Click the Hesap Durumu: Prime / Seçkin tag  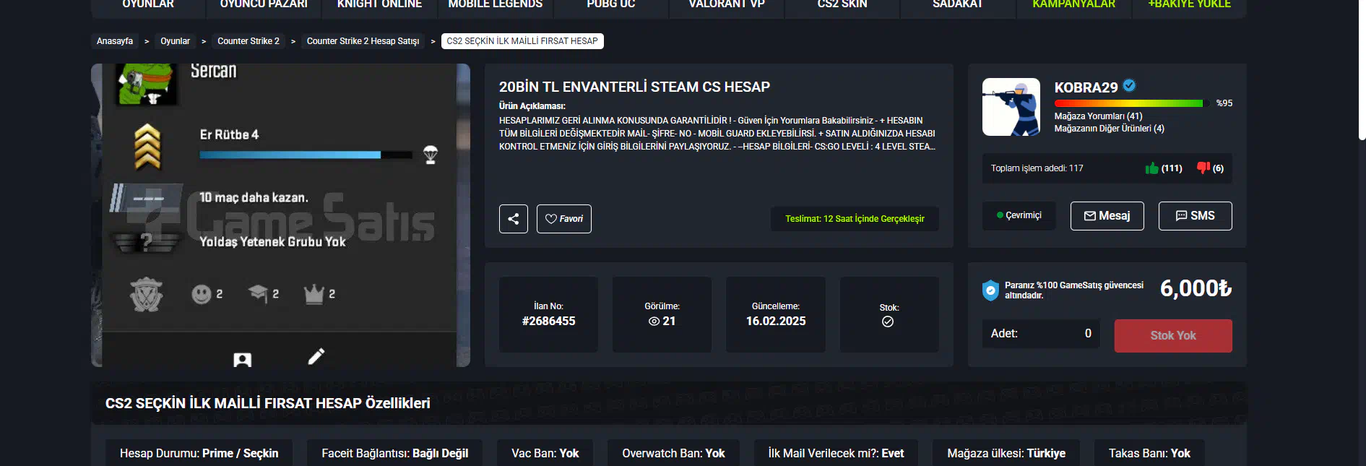199,453
